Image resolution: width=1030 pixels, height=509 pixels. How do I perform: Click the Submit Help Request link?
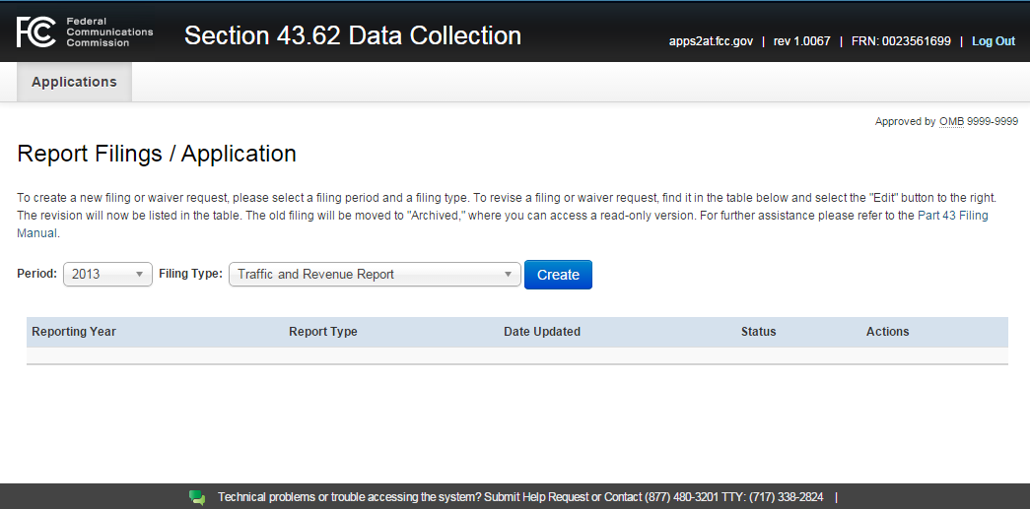(x=536, y=497)
